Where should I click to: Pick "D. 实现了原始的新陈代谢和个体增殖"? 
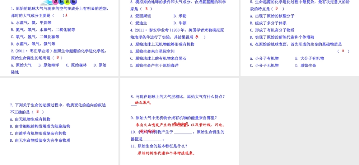click(x=282, y=37)
